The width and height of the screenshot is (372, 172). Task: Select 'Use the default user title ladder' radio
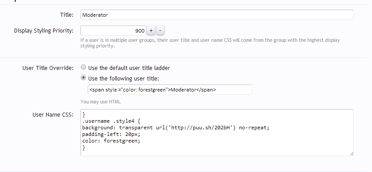point(83,67)
